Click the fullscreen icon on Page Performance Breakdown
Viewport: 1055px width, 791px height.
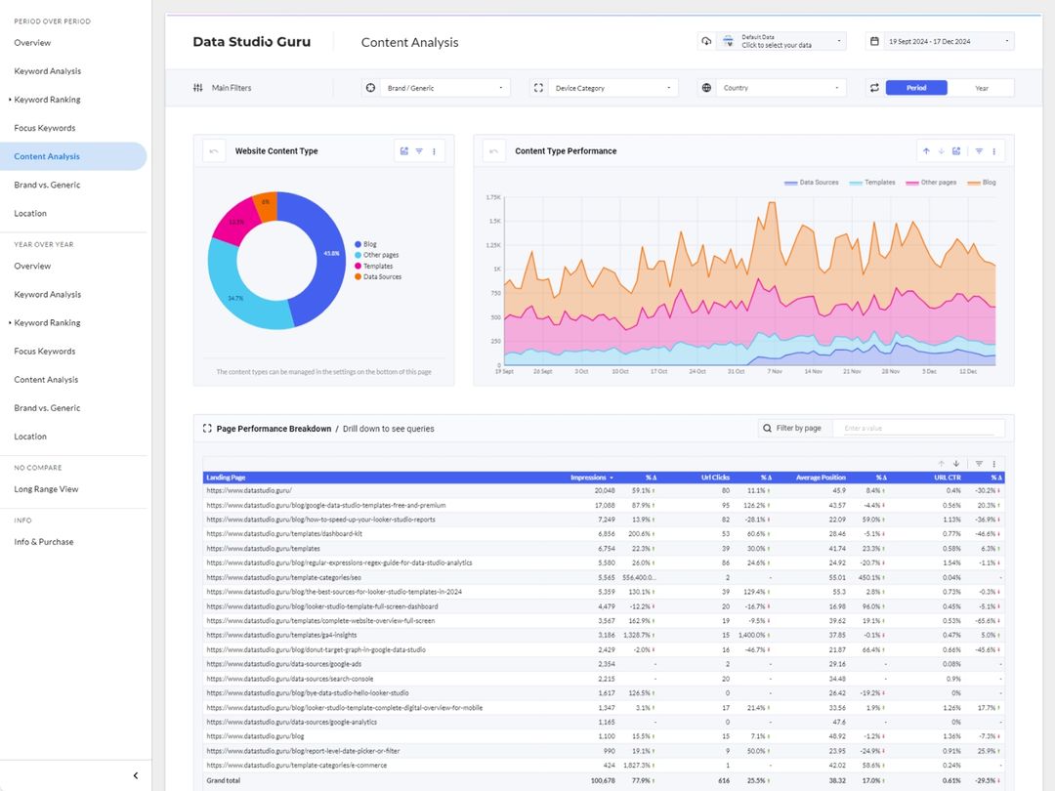click(x=206, y=428)
